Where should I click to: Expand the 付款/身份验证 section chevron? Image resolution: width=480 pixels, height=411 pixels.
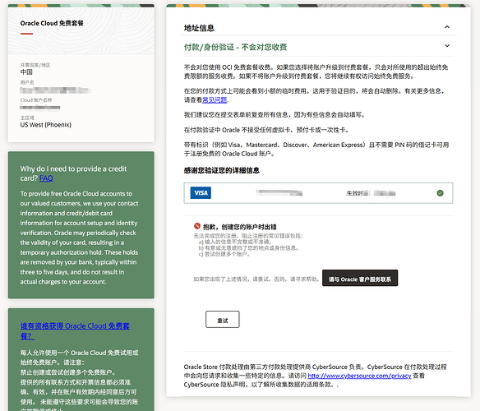[447, 46]
